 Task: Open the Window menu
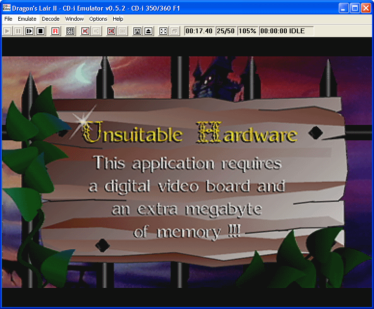74,19
